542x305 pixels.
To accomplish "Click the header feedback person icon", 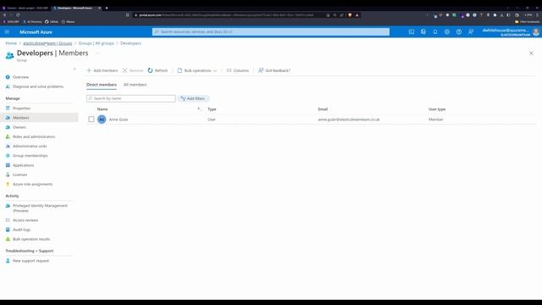I will click(471, 32).
